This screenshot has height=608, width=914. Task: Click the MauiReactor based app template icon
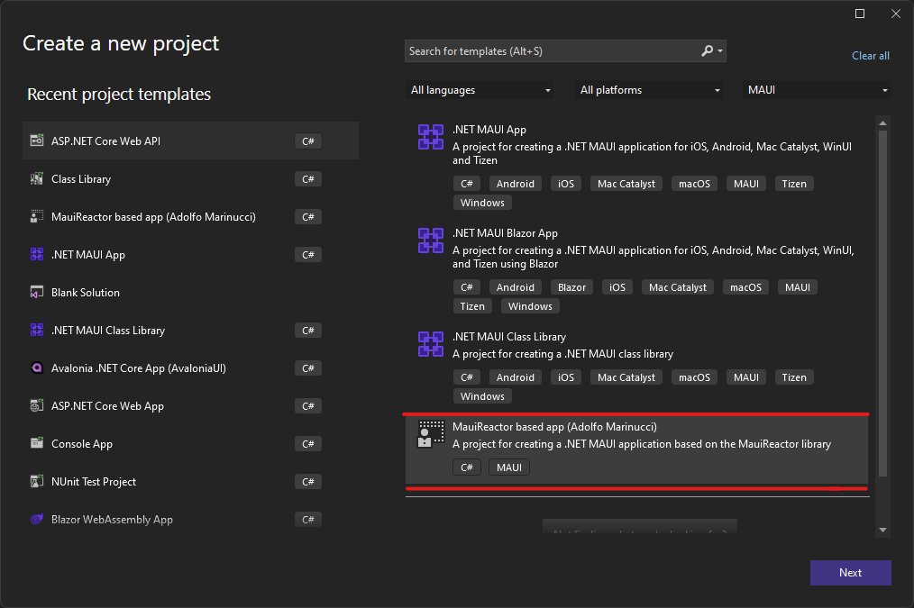(430, 434)
